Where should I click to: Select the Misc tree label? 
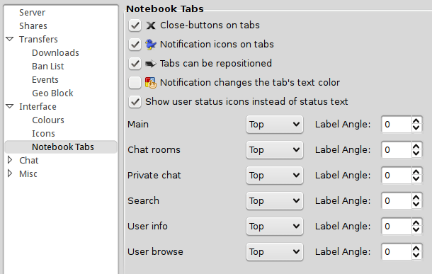tap(28, 173)
